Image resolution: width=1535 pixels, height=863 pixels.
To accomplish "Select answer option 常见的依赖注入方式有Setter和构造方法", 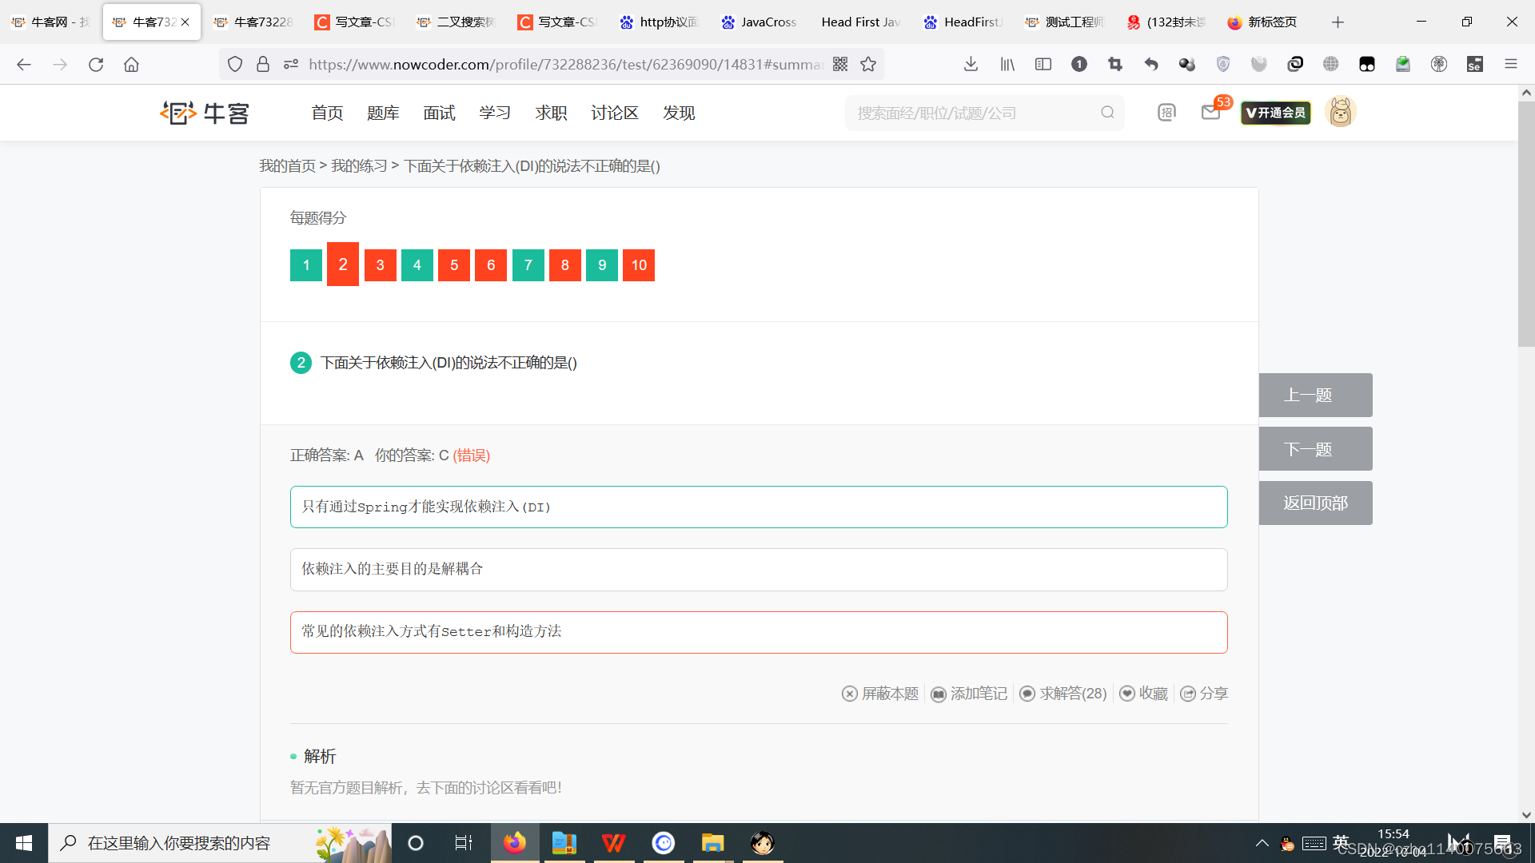I will pos(759,632).
